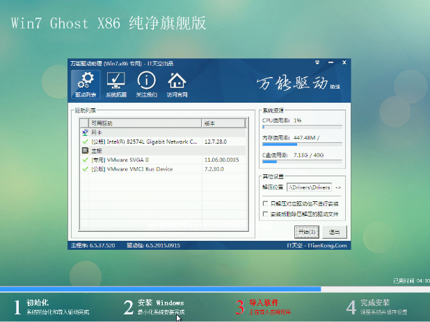
Task: Select the 网卡 network card category icon
Action: 85,133
